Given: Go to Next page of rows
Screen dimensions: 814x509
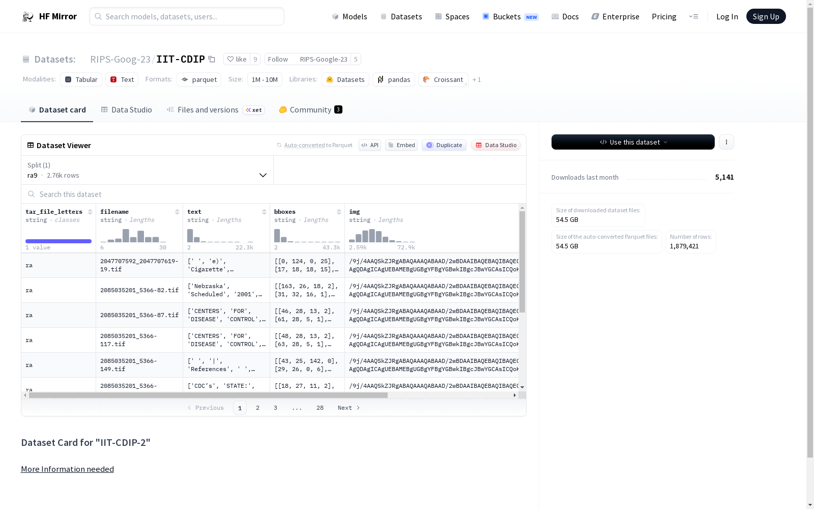Looking at the screenshot, I should point(349,408).
